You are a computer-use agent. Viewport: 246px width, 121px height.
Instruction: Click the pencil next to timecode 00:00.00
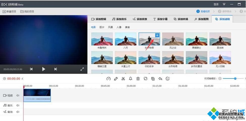click(x=22, y=79)
